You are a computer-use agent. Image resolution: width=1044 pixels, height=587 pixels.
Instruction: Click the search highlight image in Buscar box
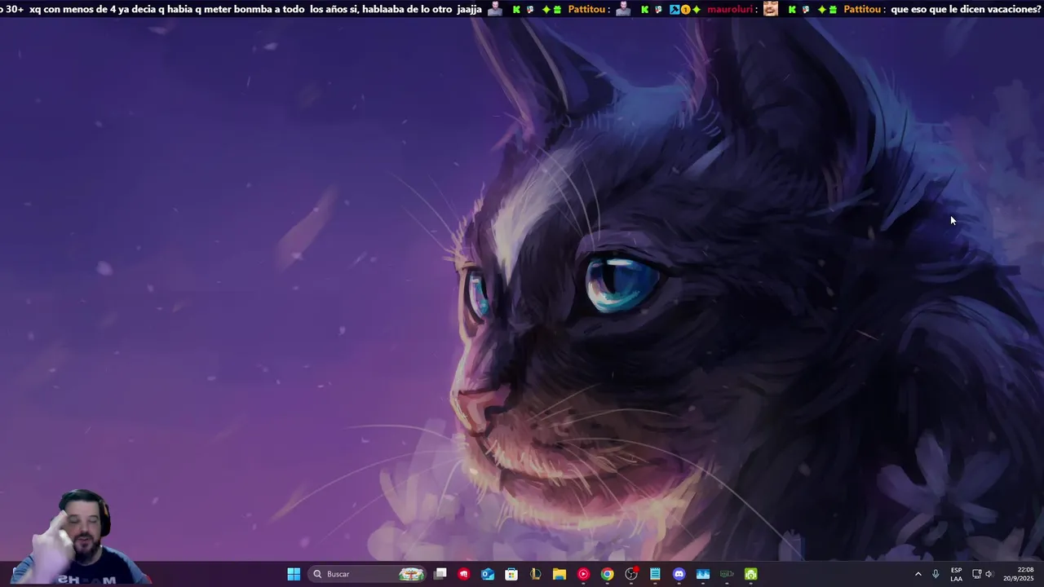pos(411,574)
